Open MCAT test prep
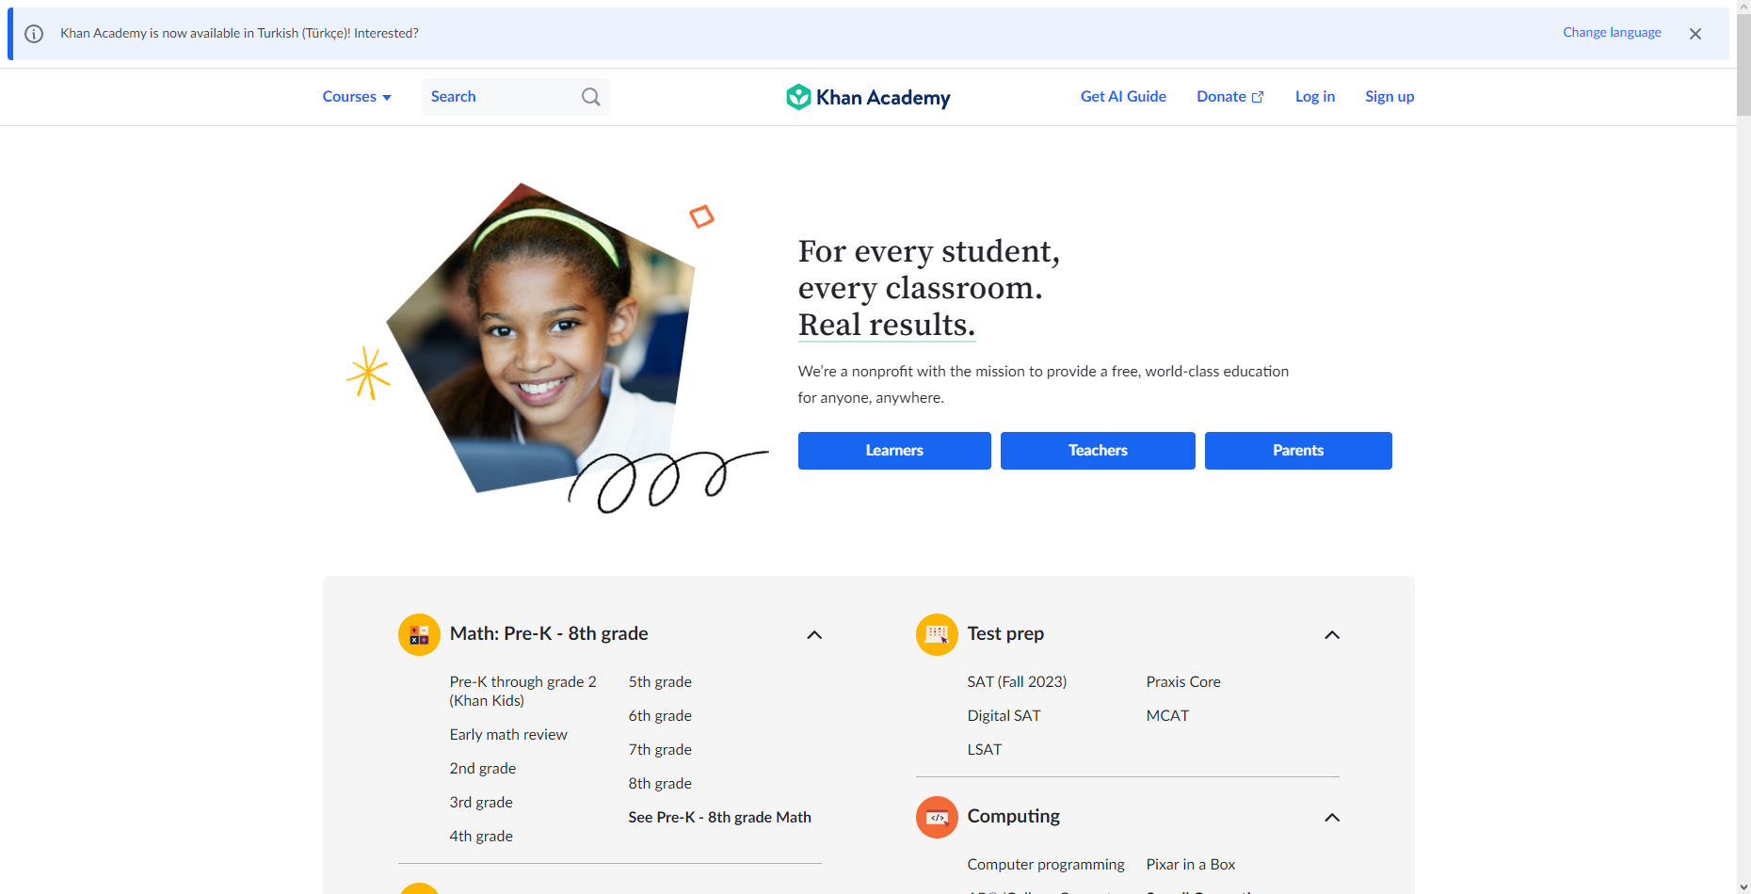The height and width of the screenshot is (894, 1751). click(1167, 715)
